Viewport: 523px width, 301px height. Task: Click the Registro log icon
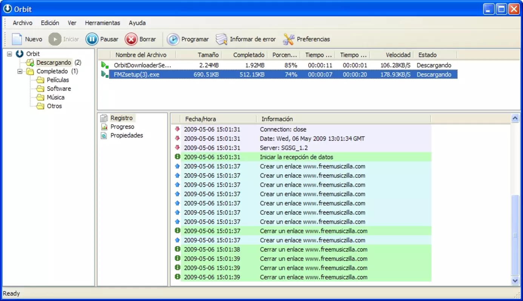(104, 118)
